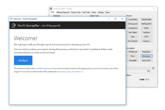165x110 pixels.
Task: Launch FixWin repair tool
Action: click(x=146, y=28)
